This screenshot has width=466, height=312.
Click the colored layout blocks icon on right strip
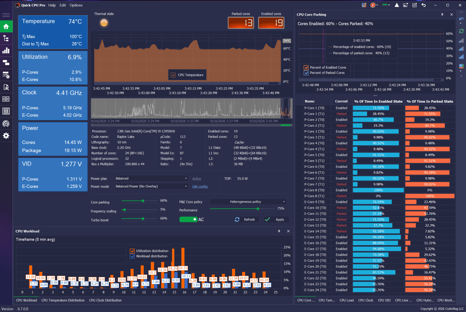coord(461,66)
